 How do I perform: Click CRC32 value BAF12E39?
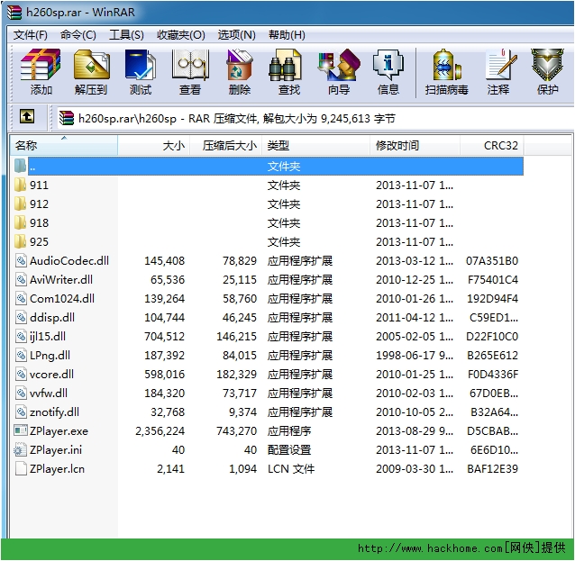point(492,468)
